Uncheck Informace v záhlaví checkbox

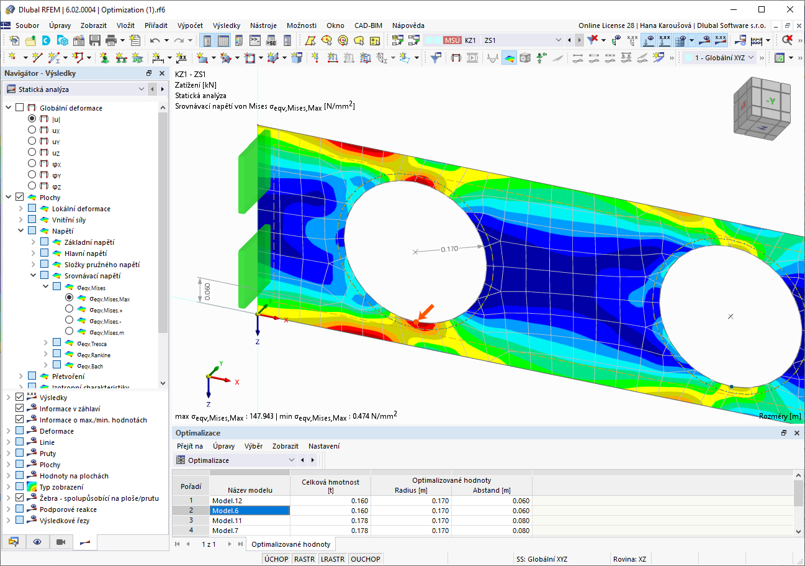[x=19, y=409]
